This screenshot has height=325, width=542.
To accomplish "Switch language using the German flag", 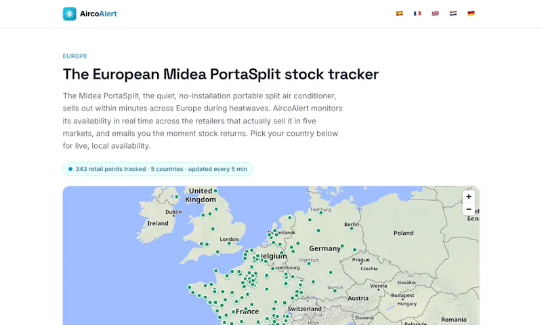I will tap(471, 14).
